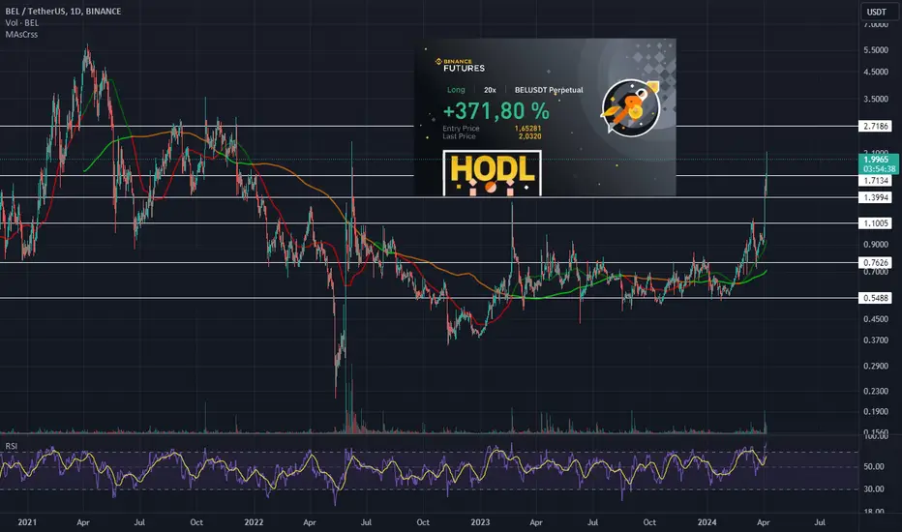Click the 2023 marker on the time axis
Screen dimensions: 902x532
pyautogui.click(x=480, y=522)
